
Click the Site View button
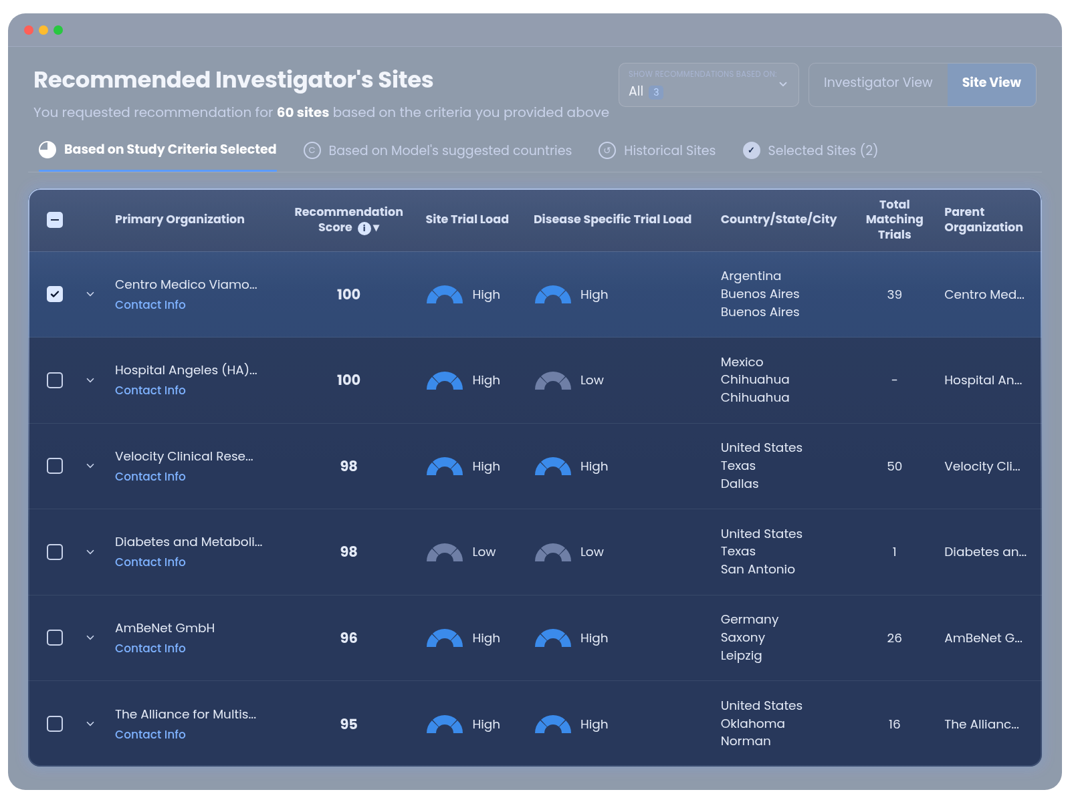point(992,83)
